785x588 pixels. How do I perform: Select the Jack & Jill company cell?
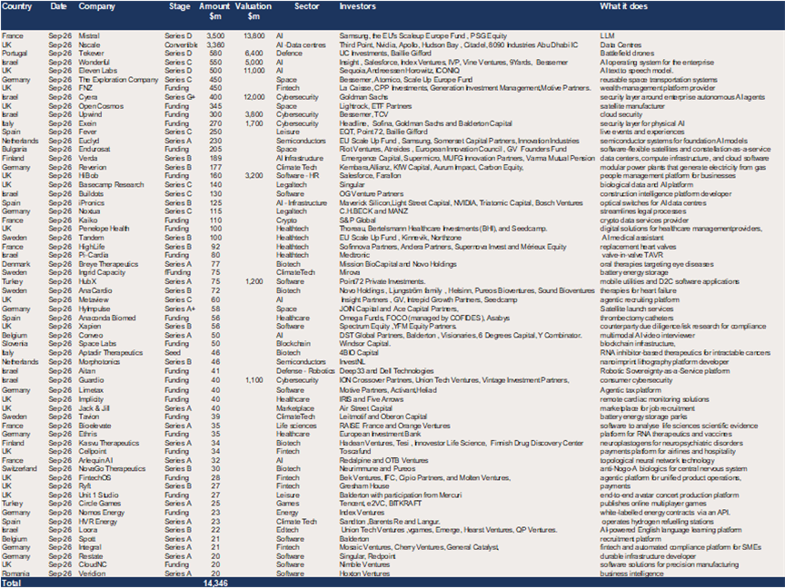(x=94, y=408)
